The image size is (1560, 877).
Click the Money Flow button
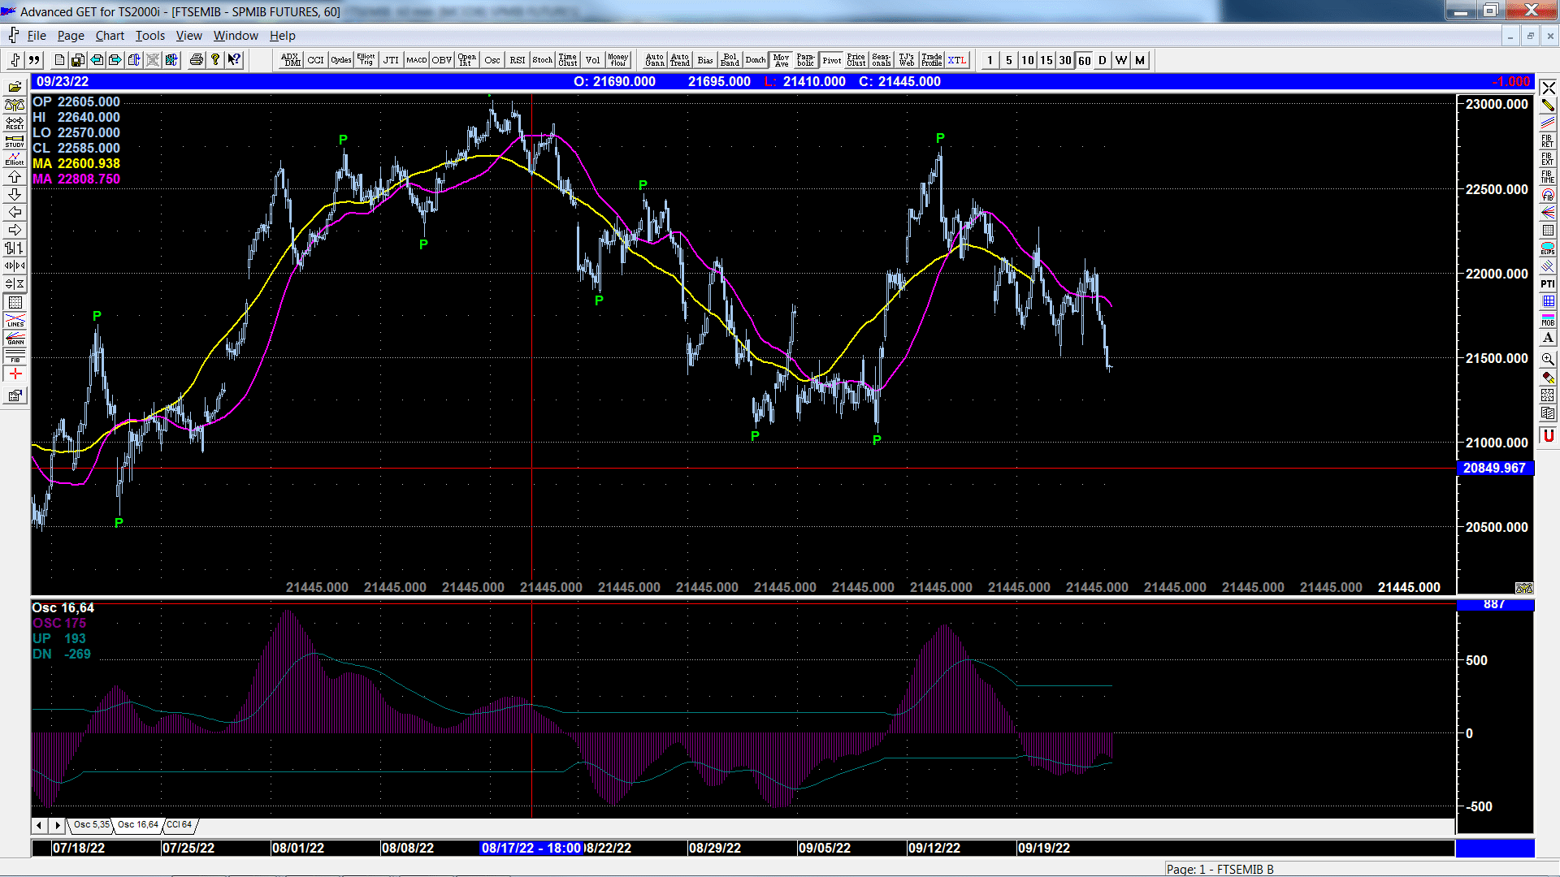tap(618, 60)
